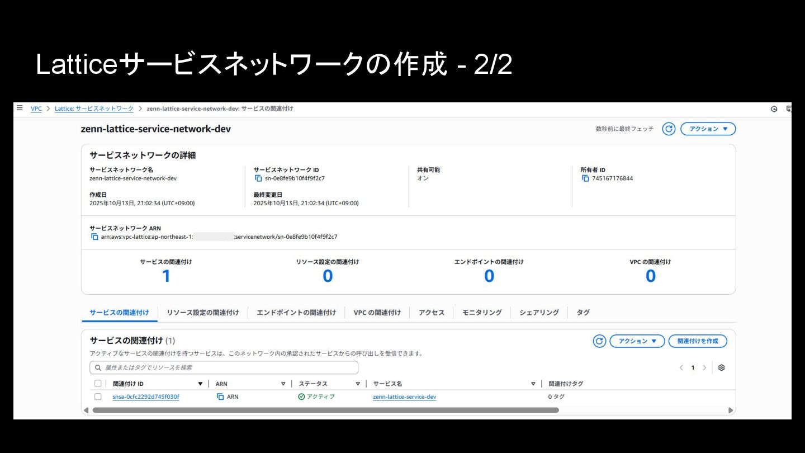Click the horizontal table scrollbar

[x=325, y=410]
